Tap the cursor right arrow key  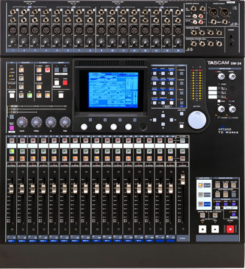171,120
